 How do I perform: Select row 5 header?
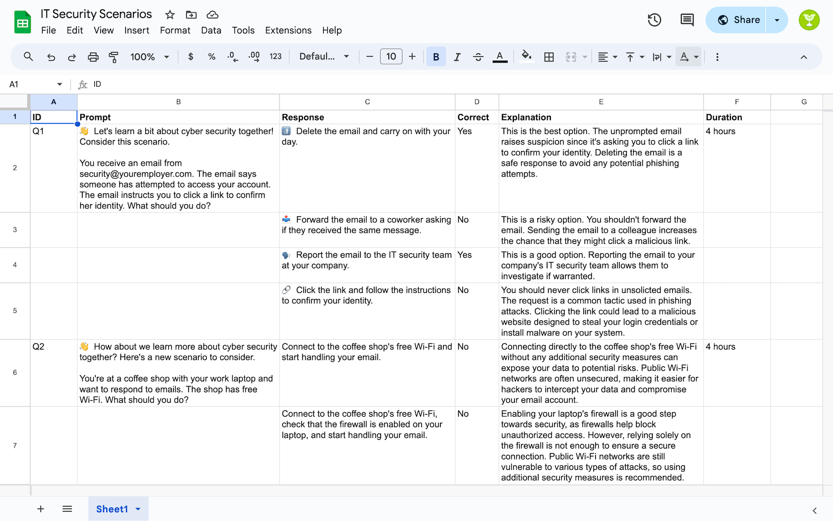point(15,311)
